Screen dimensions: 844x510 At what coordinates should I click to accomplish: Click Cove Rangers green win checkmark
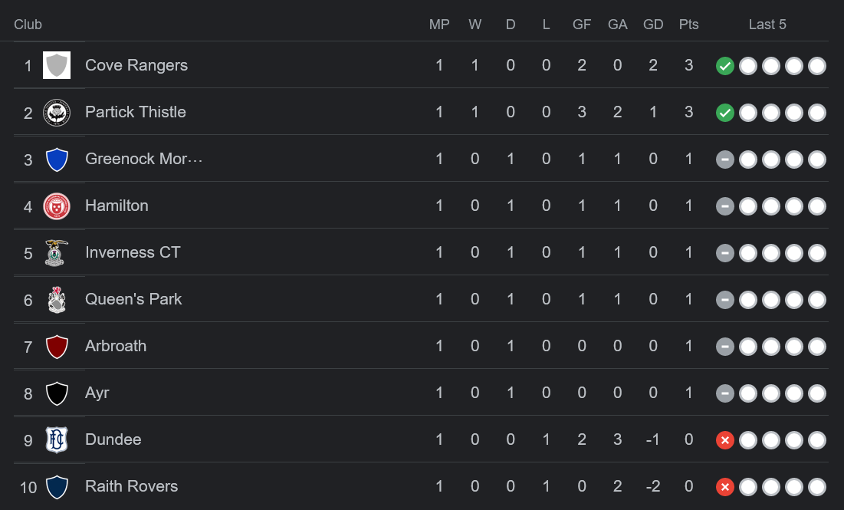(x=725, y=66)
